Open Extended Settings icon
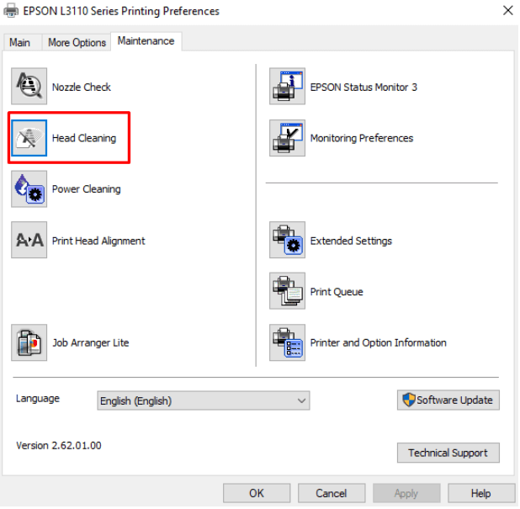The image size is (520, 509). pos(287,241)
